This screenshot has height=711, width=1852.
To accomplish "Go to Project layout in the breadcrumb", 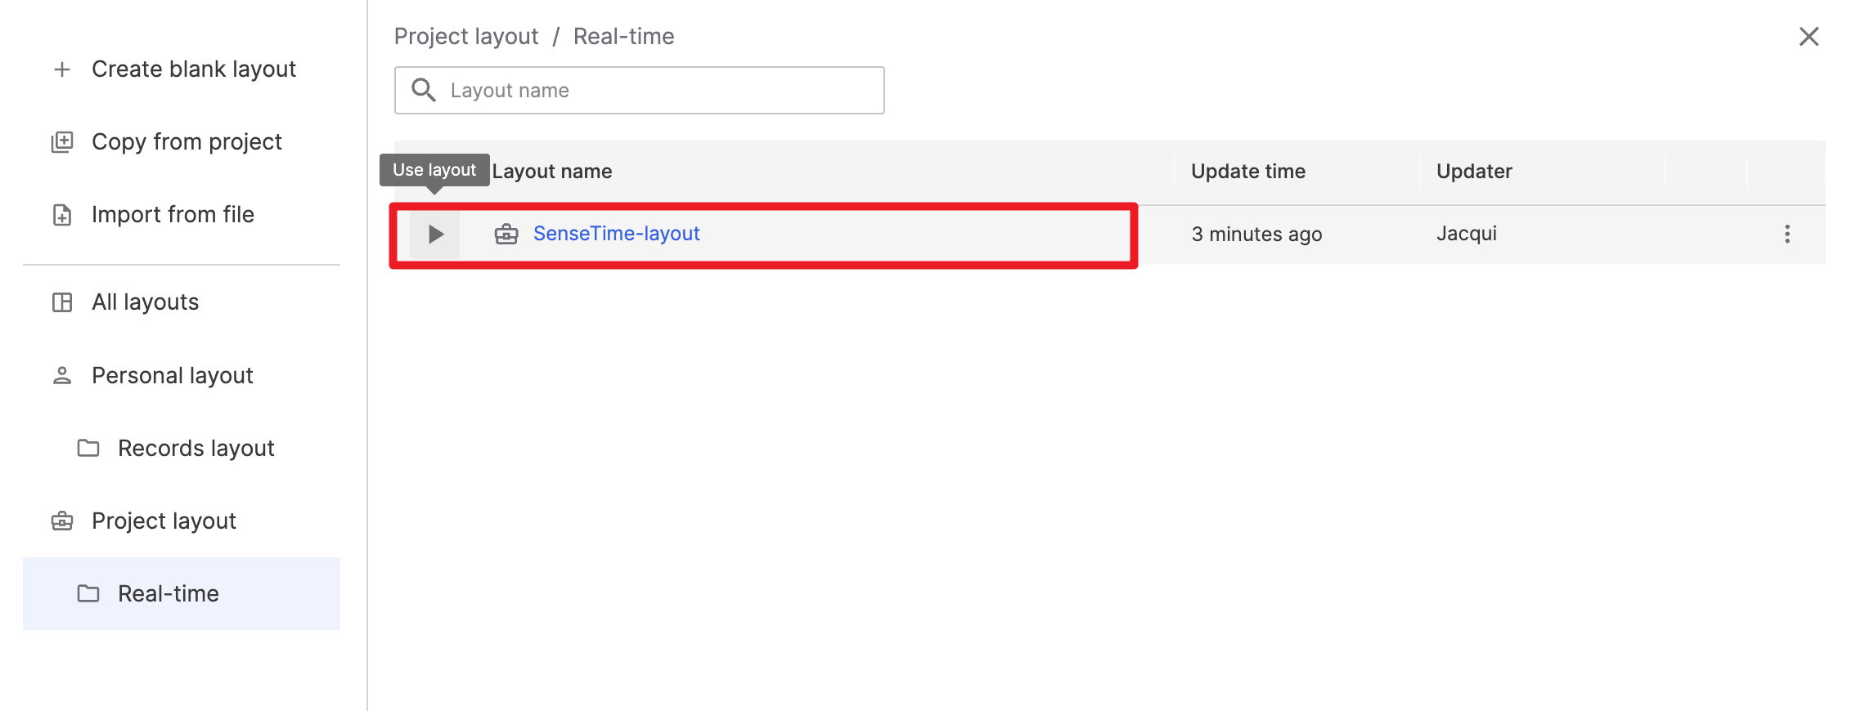I will pyautogui.click(x=466, y=36).
